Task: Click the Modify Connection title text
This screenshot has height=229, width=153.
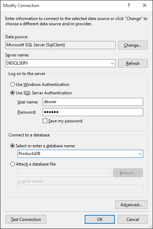Action: (21, 6)
